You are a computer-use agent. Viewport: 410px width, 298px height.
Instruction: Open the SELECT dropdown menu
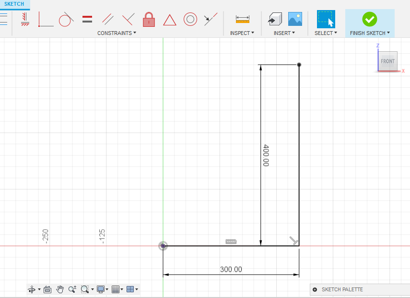point(326,33)
